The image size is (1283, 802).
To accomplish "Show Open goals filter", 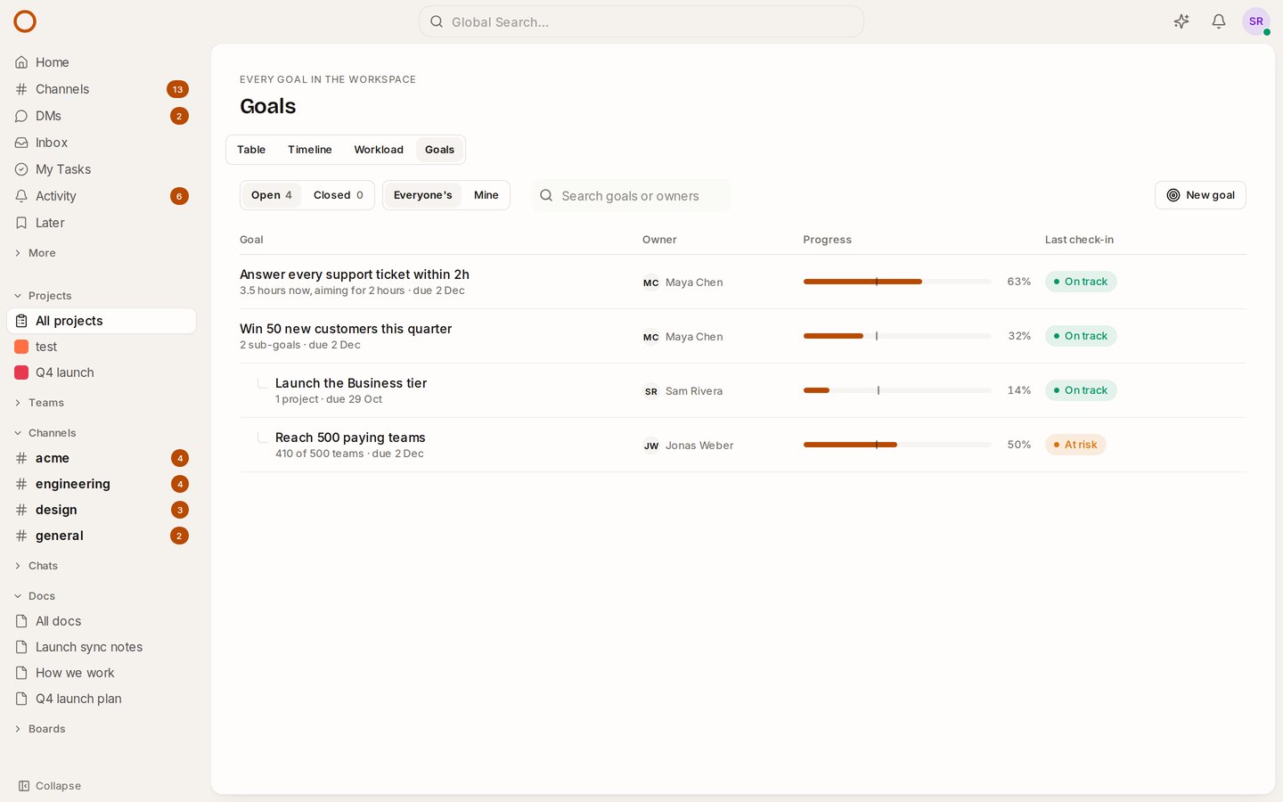I will [x=272, y=195].
